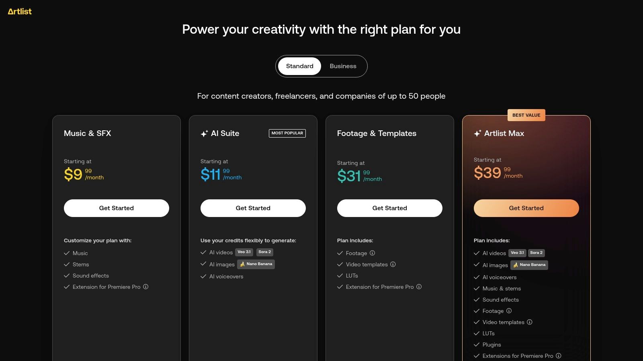Click info icon next to Footage in Artlist Max

(509, 311)
